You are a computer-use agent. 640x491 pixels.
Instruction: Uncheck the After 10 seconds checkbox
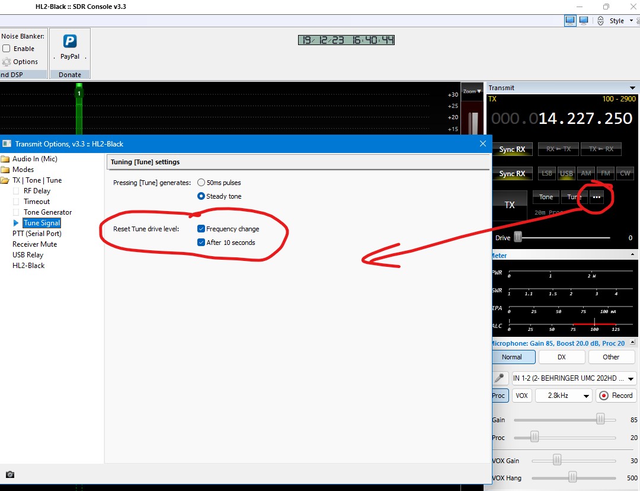(x=201, y=243)
